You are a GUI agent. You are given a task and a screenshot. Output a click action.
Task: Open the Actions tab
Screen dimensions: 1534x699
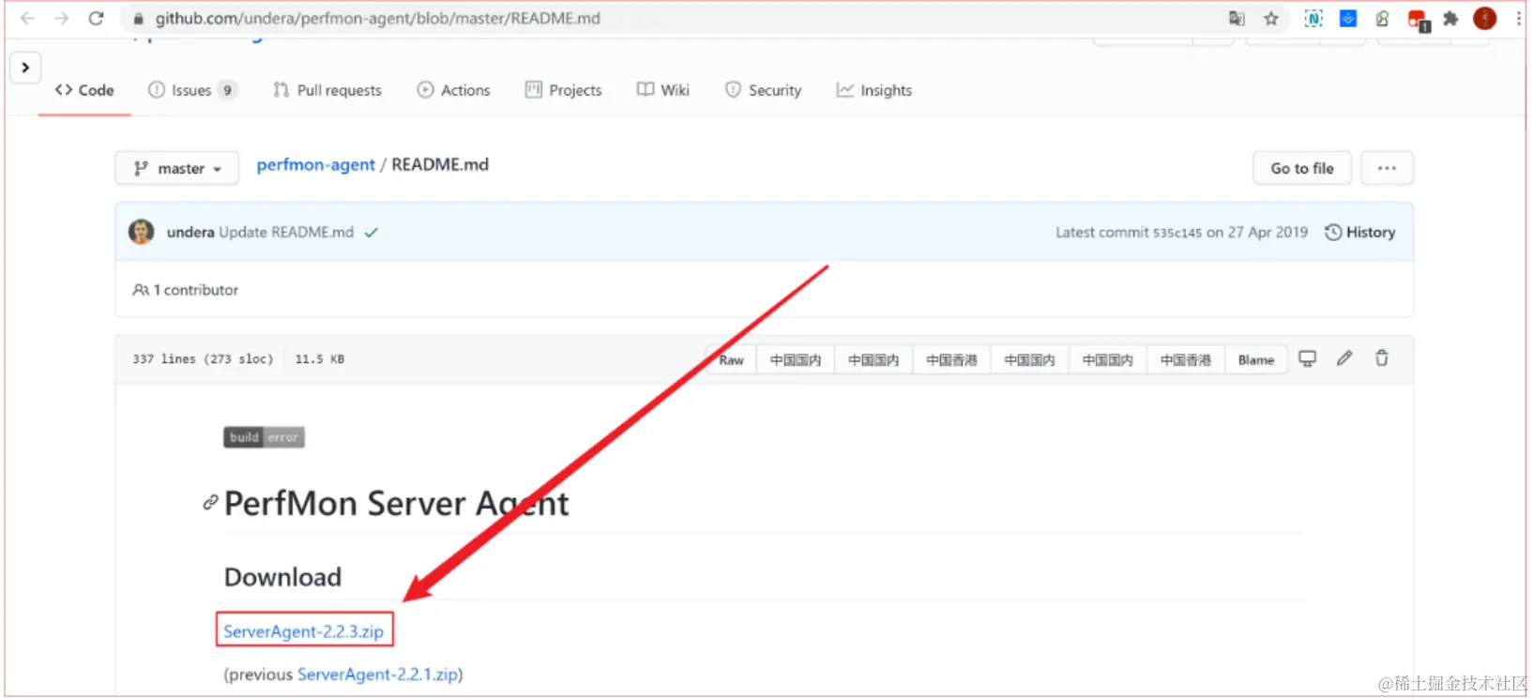(453, 90)
